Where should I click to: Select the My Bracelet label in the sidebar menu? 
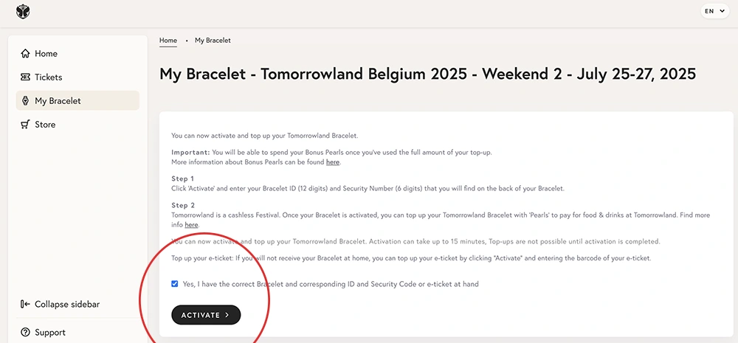coord(58,101)
